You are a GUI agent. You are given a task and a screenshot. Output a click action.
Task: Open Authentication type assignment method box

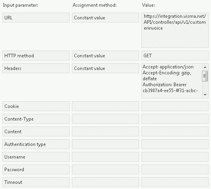(105, 144)
